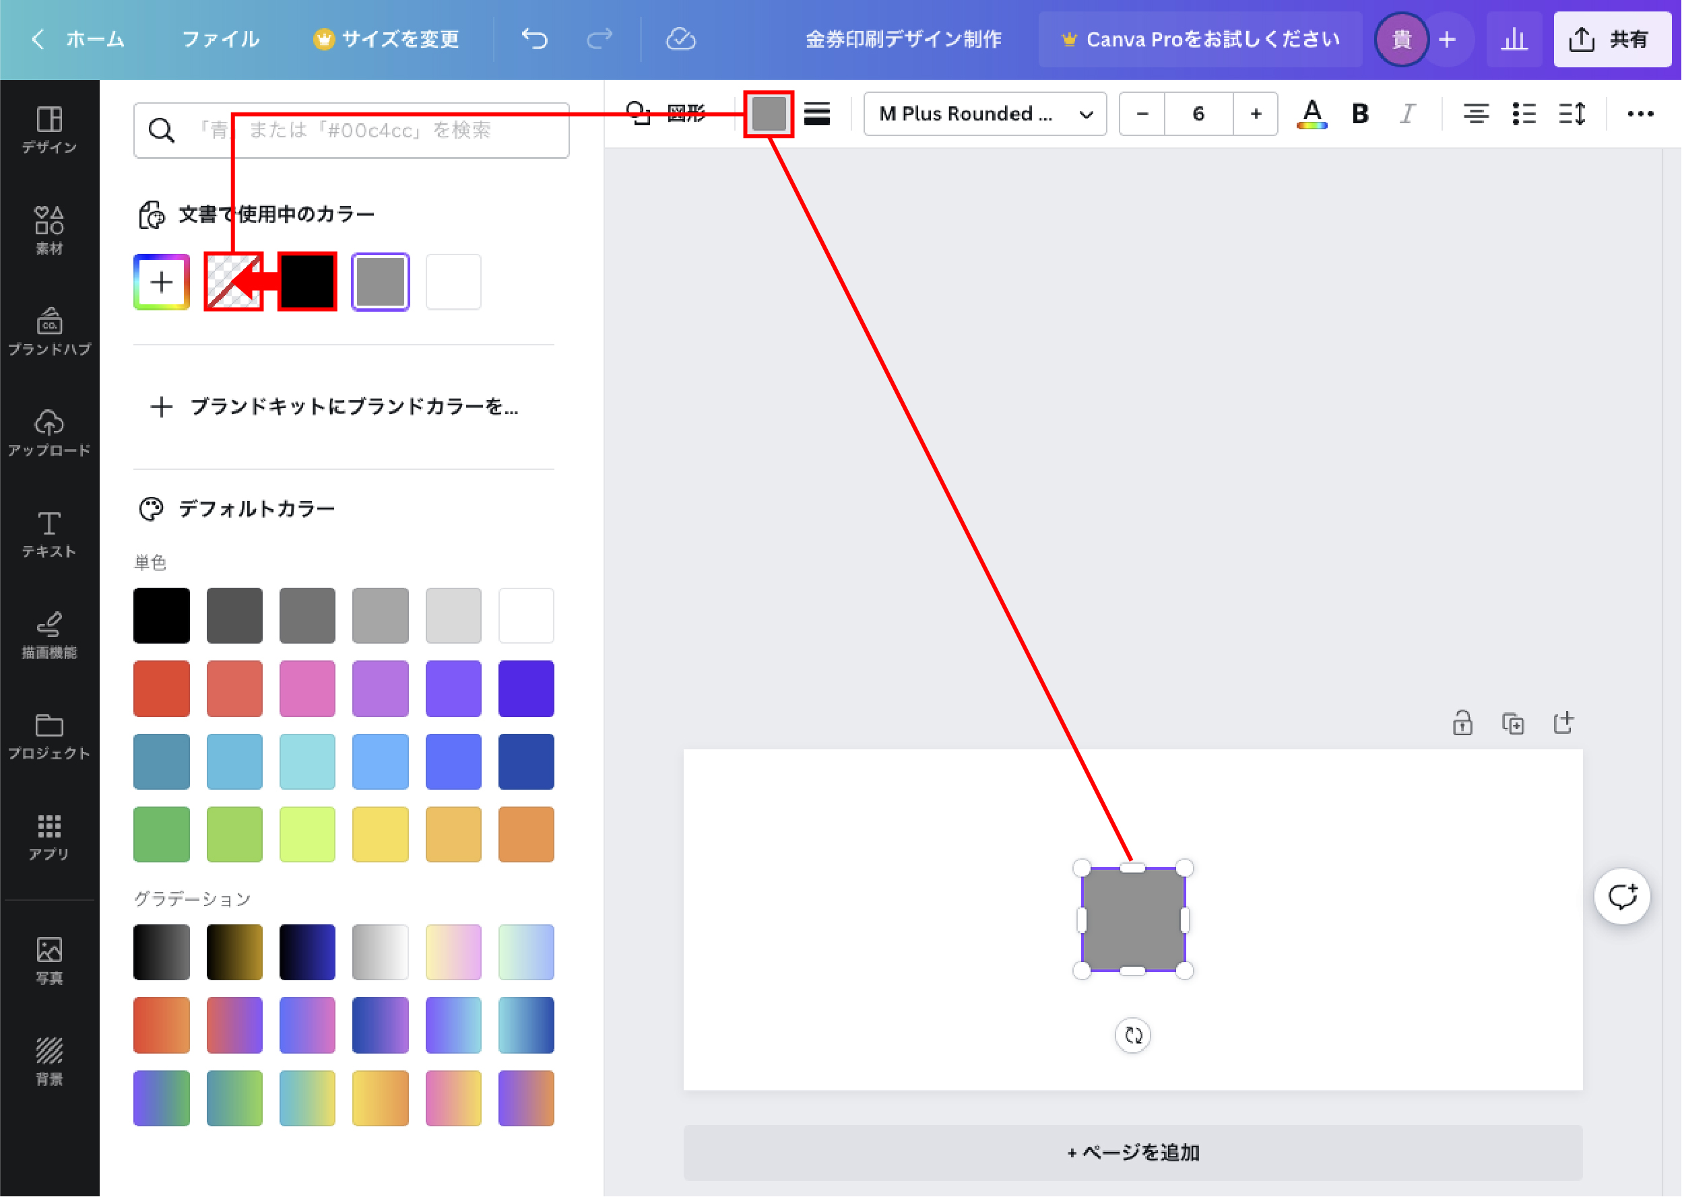The image size is (1682, 1197).
Task: Open the 描画機能 drawing panel
Action: pos(49,636)
